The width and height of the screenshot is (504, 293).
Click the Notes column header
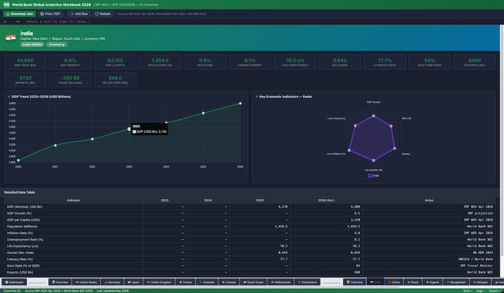point(429,200)
